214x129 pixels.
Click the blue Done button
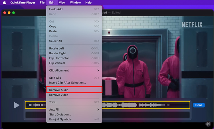199,105
